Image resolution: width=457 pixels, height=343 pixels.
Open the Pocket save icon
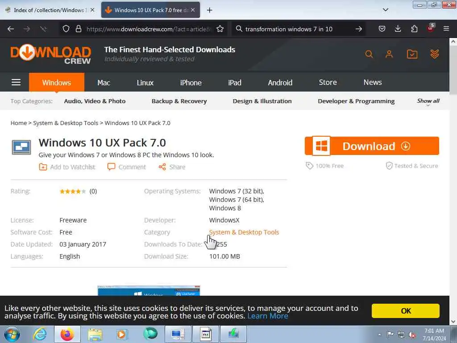(382, 29)
